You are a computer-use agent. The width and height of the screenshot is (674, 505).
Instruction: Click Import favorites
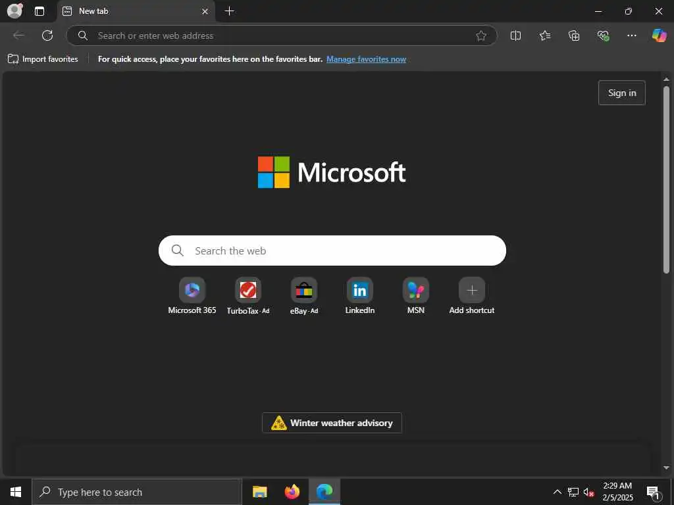[x=43, y=59]
